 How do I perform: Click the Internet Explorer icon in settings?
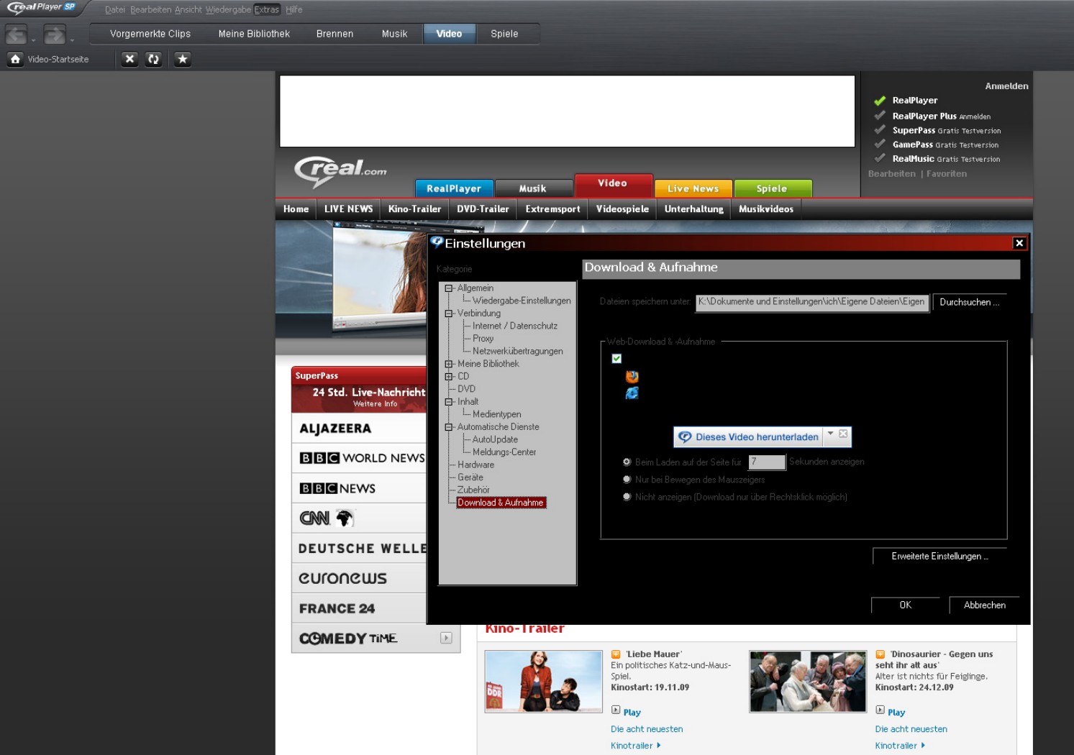(x=632, y=393)
